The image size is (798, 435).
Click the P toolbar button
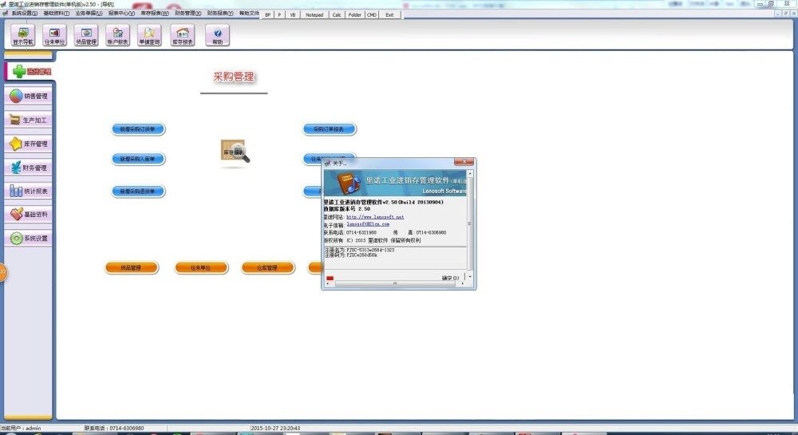tap(279, 14)
